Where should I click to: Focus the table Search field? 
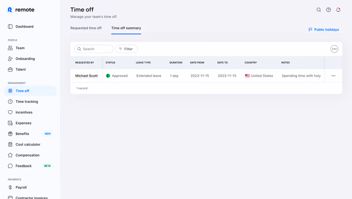coord(94,49)
